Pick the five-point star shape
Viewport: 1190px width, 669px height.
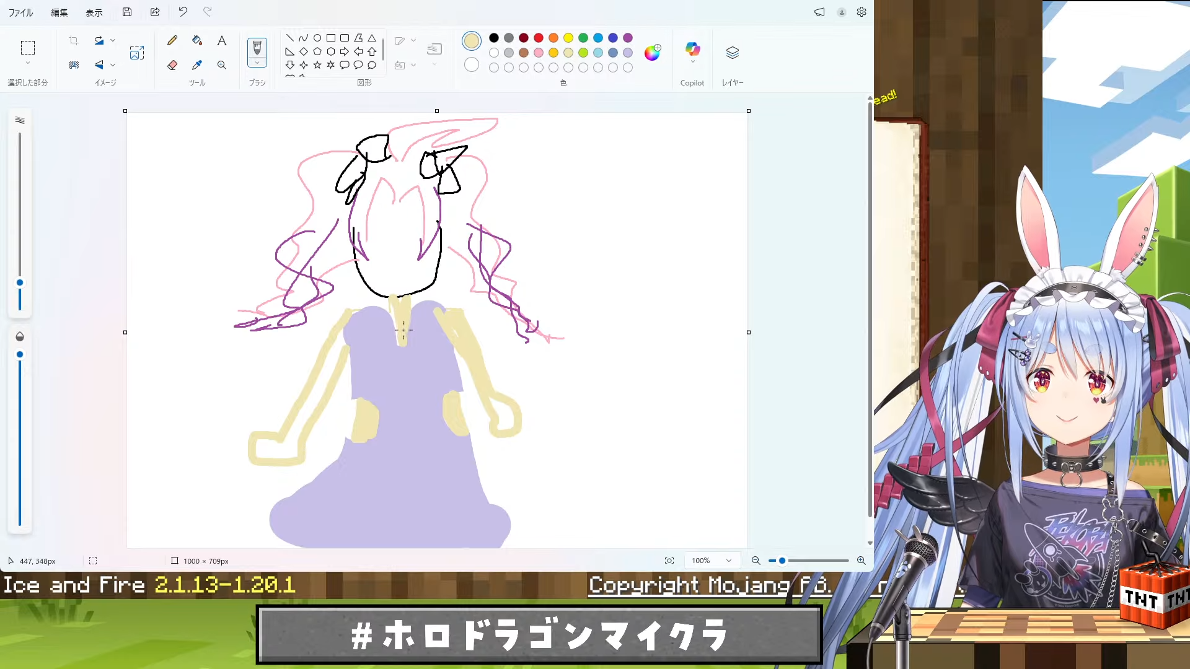(317, 65)
